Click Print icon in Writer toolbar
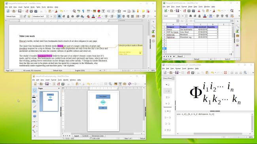 [x=31, y=11]
